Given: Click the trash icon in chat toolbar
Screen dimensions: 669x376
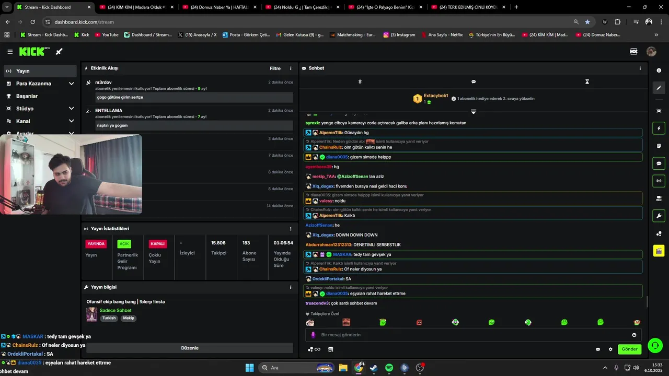Looking at the screenshot, I should [360, 82].
